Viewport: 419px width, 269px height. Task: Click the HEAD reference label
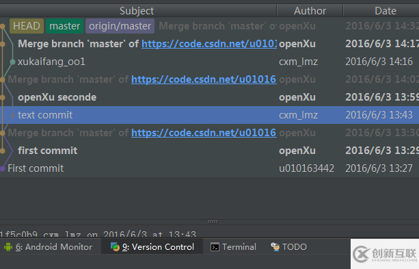click(x=27, y=26)
